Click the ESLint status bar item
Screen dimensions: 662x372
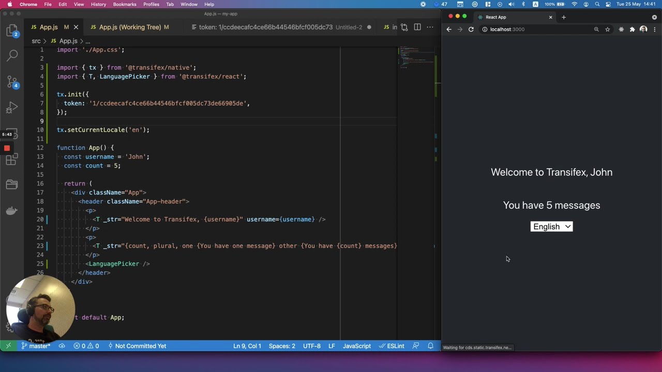coord(392,346)
